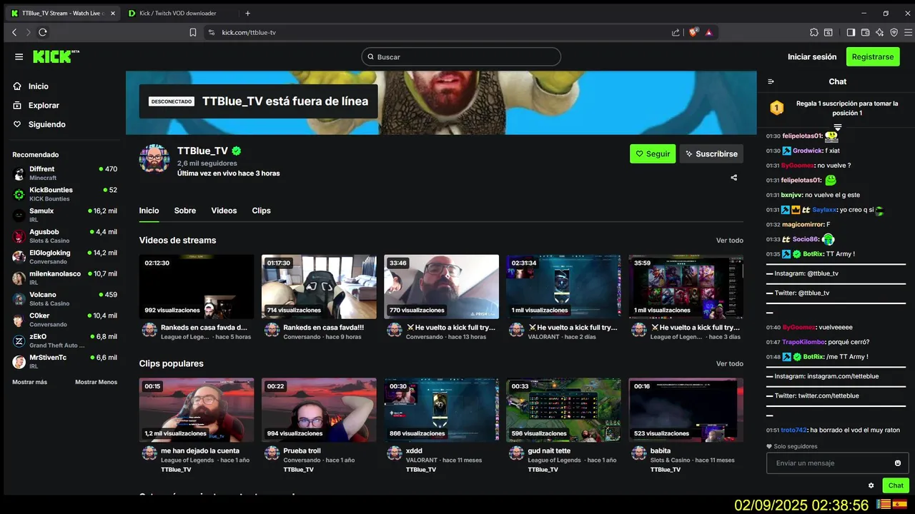Image resolution: width=915 pixels, height=514 pixels.
Task: Close the TTBlue_TV Stream browser tab
Action: click(x=113, y=13)
